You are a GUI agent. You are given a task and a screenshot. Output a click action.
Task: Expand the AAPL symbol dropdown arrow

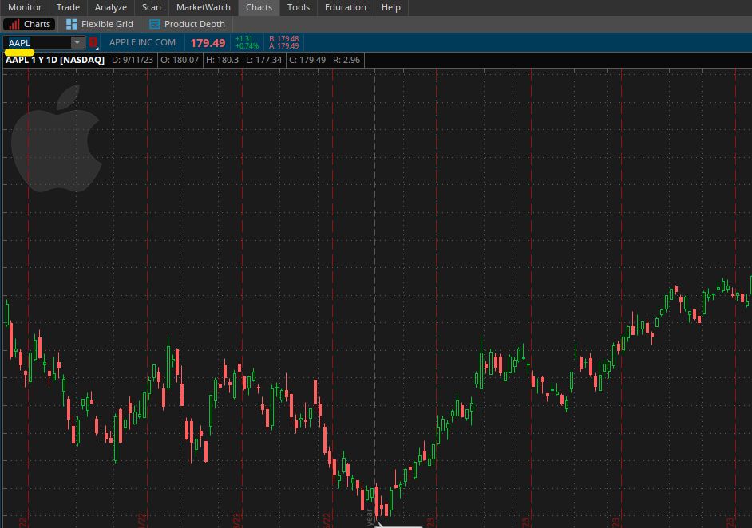tap(77, 42)
